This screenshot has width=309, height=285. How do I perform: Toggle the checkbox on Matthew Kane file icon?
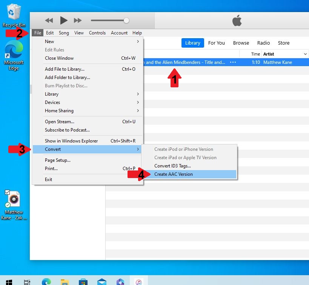[8, 192]
